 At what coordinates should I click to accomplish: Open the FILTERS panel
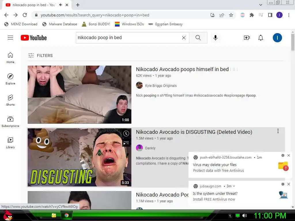click(x=40, y=56)
